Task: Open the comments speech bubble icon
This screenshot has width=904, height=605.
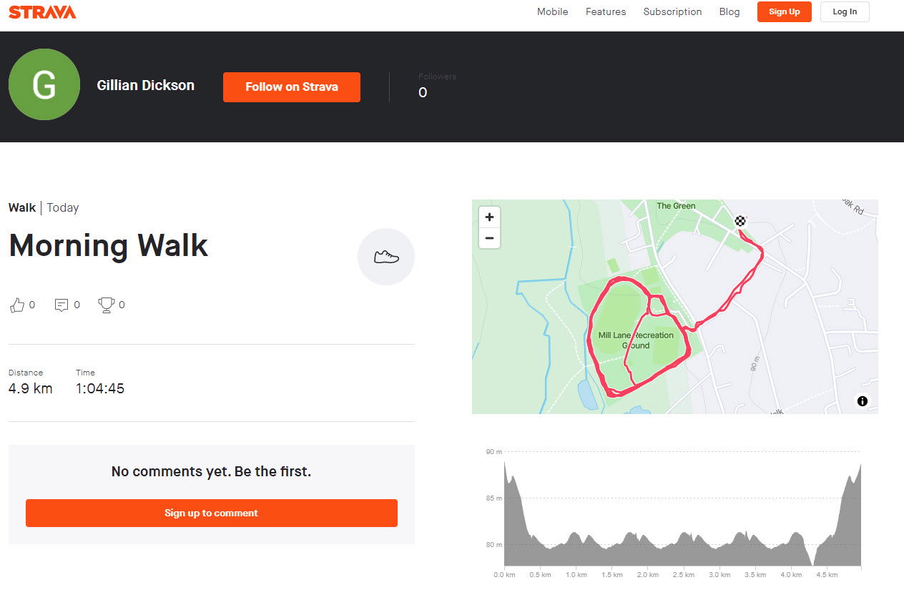Action: click(62, 305)
